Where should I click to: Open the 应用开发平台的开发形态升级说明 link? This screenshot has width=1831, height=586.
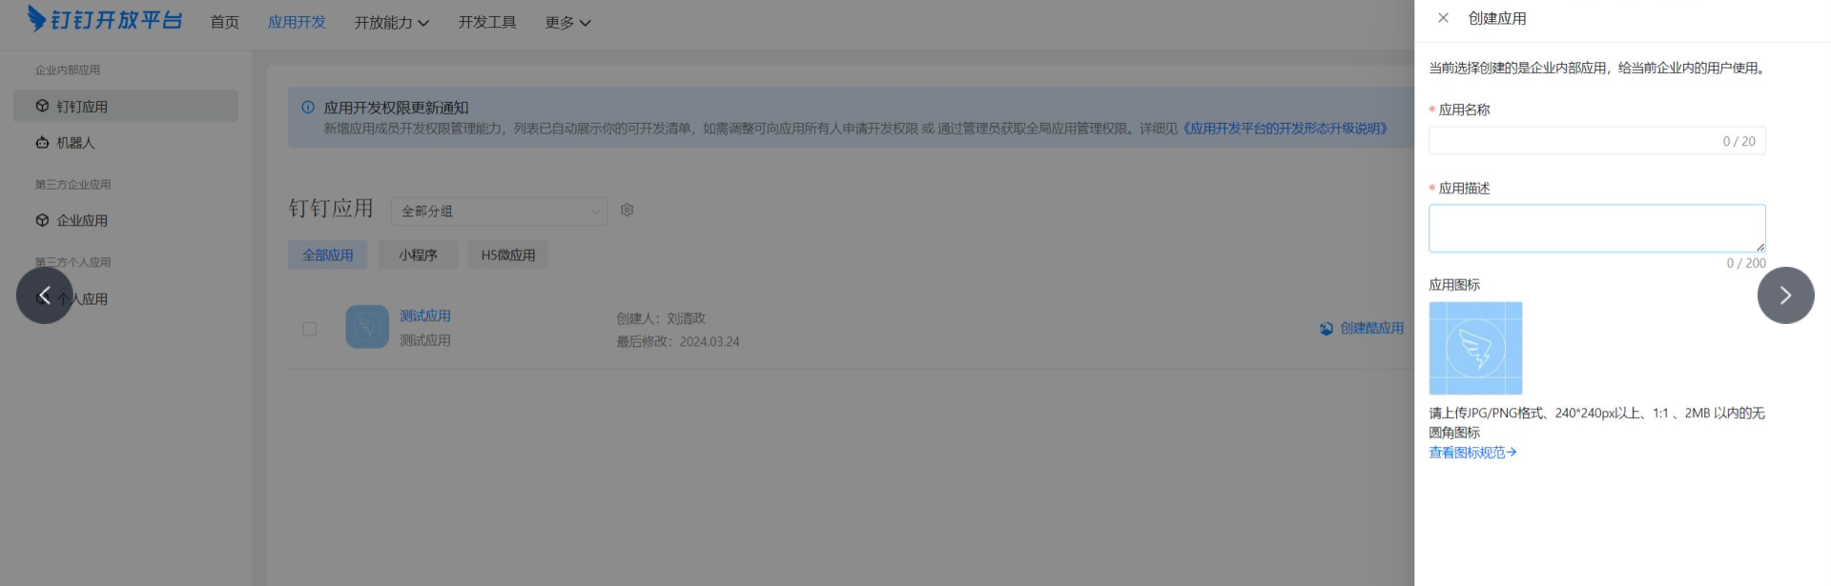pyautogui.click(x=1285, y=129)
